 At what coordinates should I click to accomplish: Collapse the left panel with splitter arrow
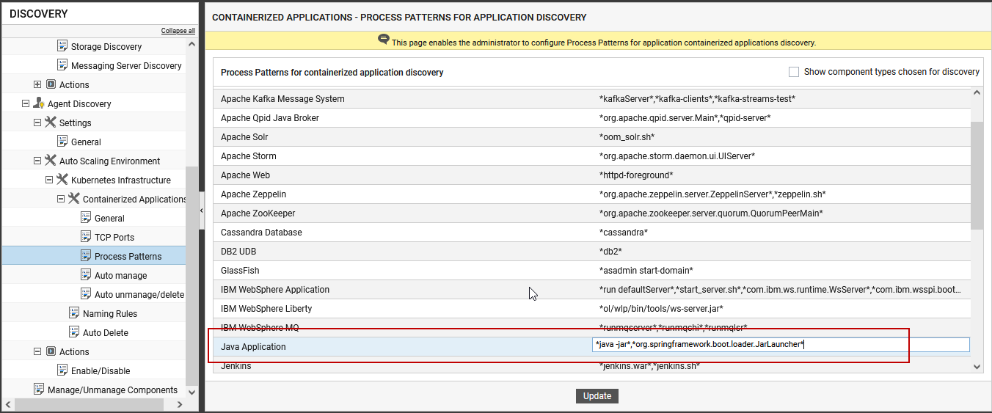(x=202, y=210)
